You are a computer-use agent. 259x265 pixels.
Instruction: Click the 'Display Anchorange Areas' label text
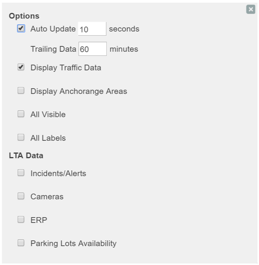point(79,91)
